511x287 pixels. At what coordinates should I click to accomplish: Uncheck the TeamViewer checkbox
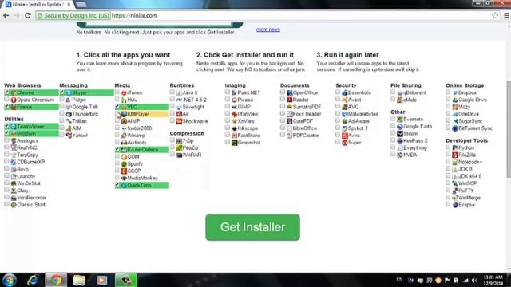coord(6,126)
